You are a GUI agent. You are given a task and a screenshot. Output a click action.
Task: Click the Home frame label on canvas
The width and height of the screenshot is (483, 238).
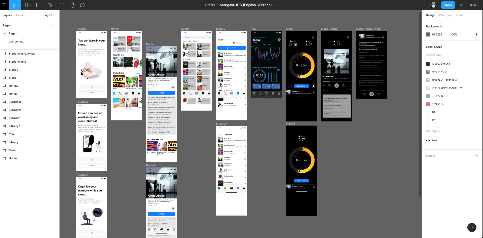(115, 29)
